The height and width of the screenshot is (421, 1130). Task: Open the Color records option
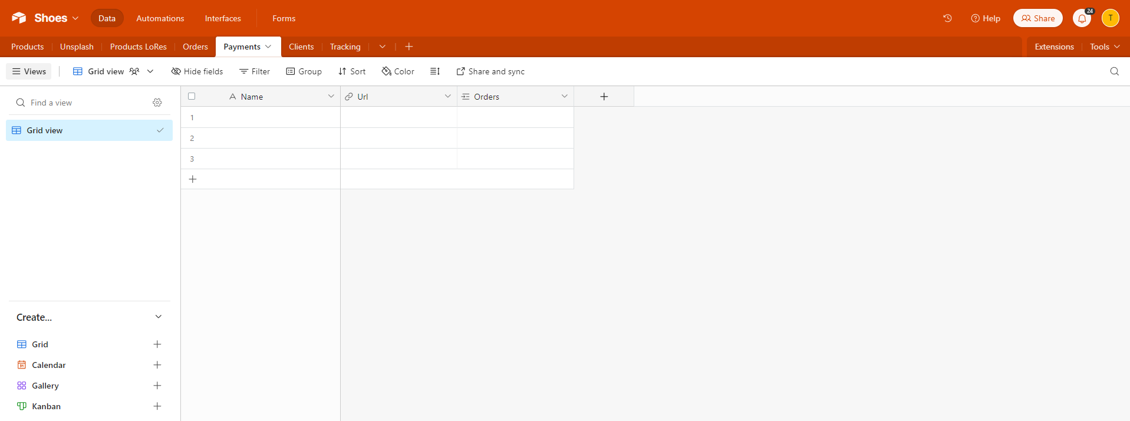(x=398, y=71)
